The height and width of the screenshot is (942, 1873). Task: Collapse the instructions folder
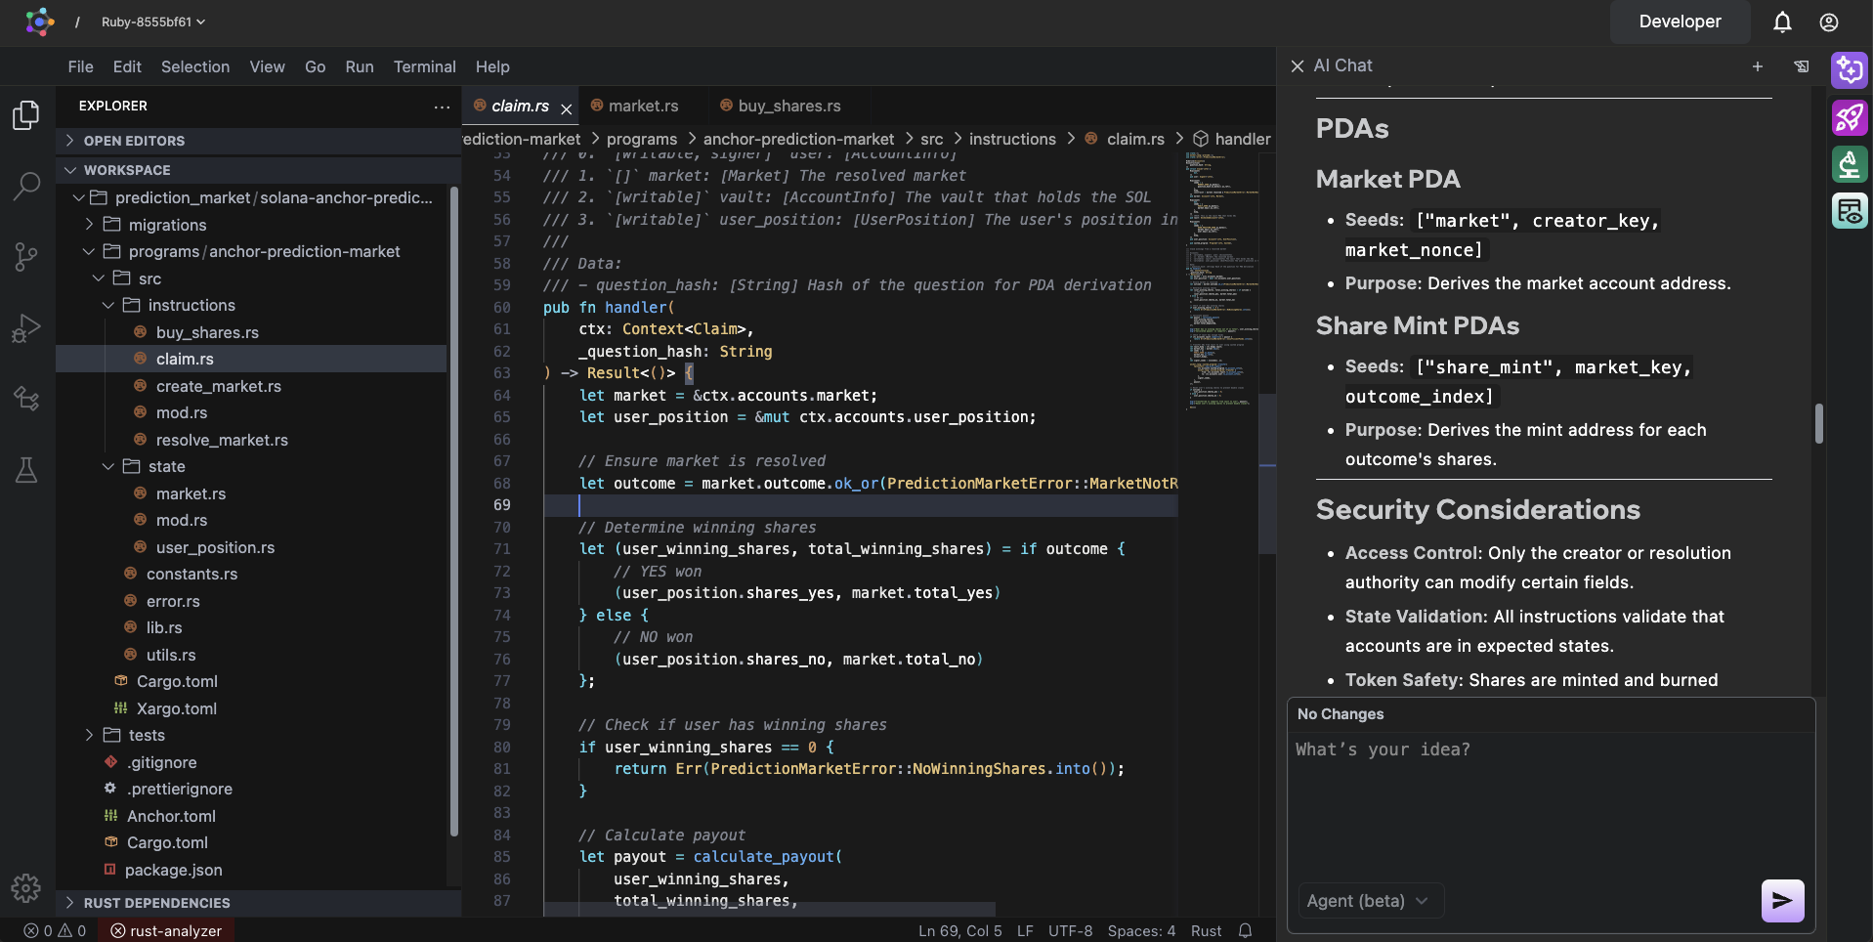(x=191, y=306)
